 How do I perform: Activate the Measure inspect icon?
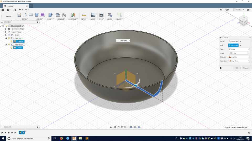[x=84, y=15]
